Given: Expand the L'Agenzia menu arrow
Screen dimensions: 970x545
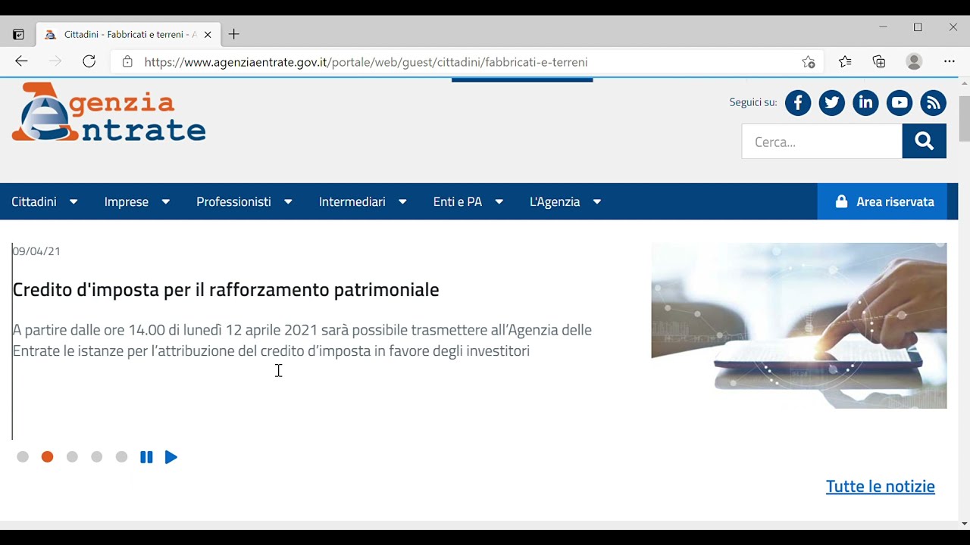Looking at the screenshot, I should click(x=597, y=202).
